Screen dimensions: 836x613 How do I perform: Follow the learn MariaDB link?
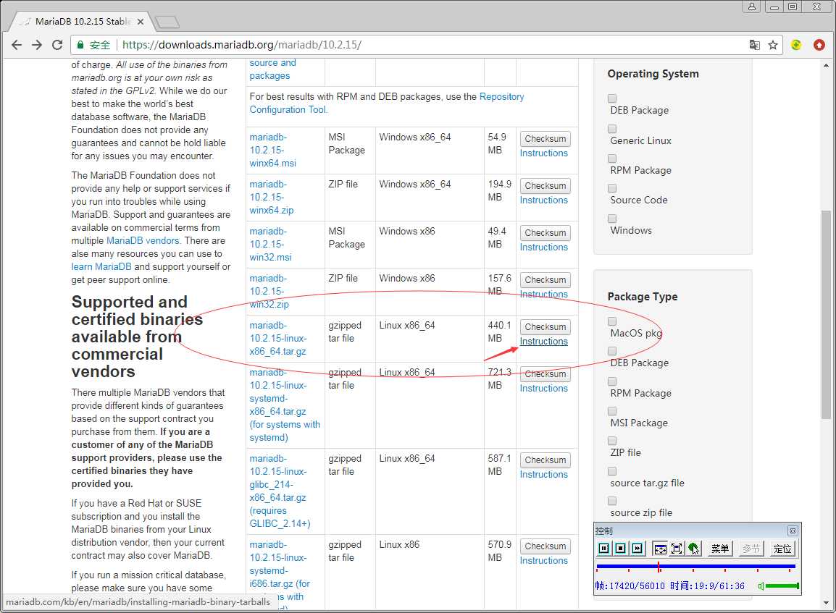click(101, 267)
